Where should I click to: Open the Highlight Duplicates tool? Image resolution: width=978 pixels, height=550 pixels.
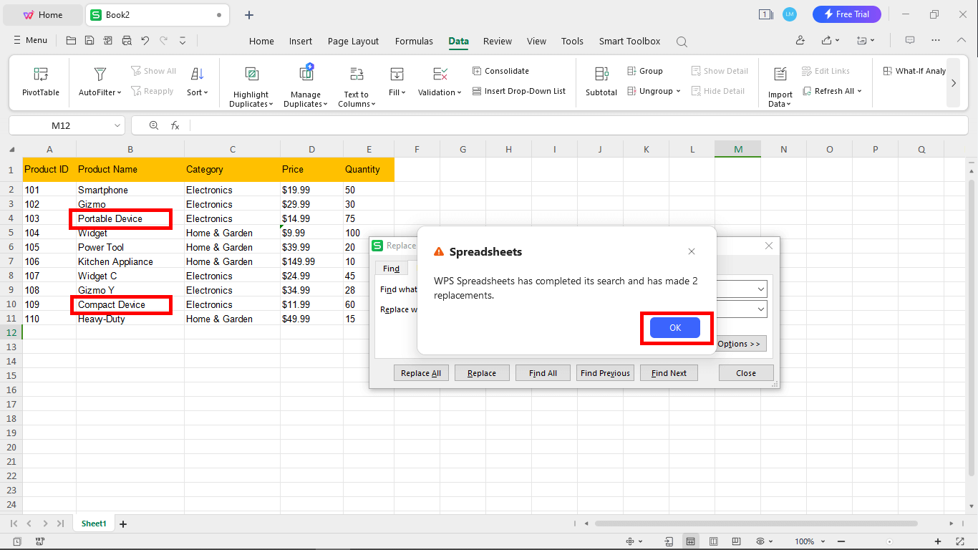pos(251,85)
